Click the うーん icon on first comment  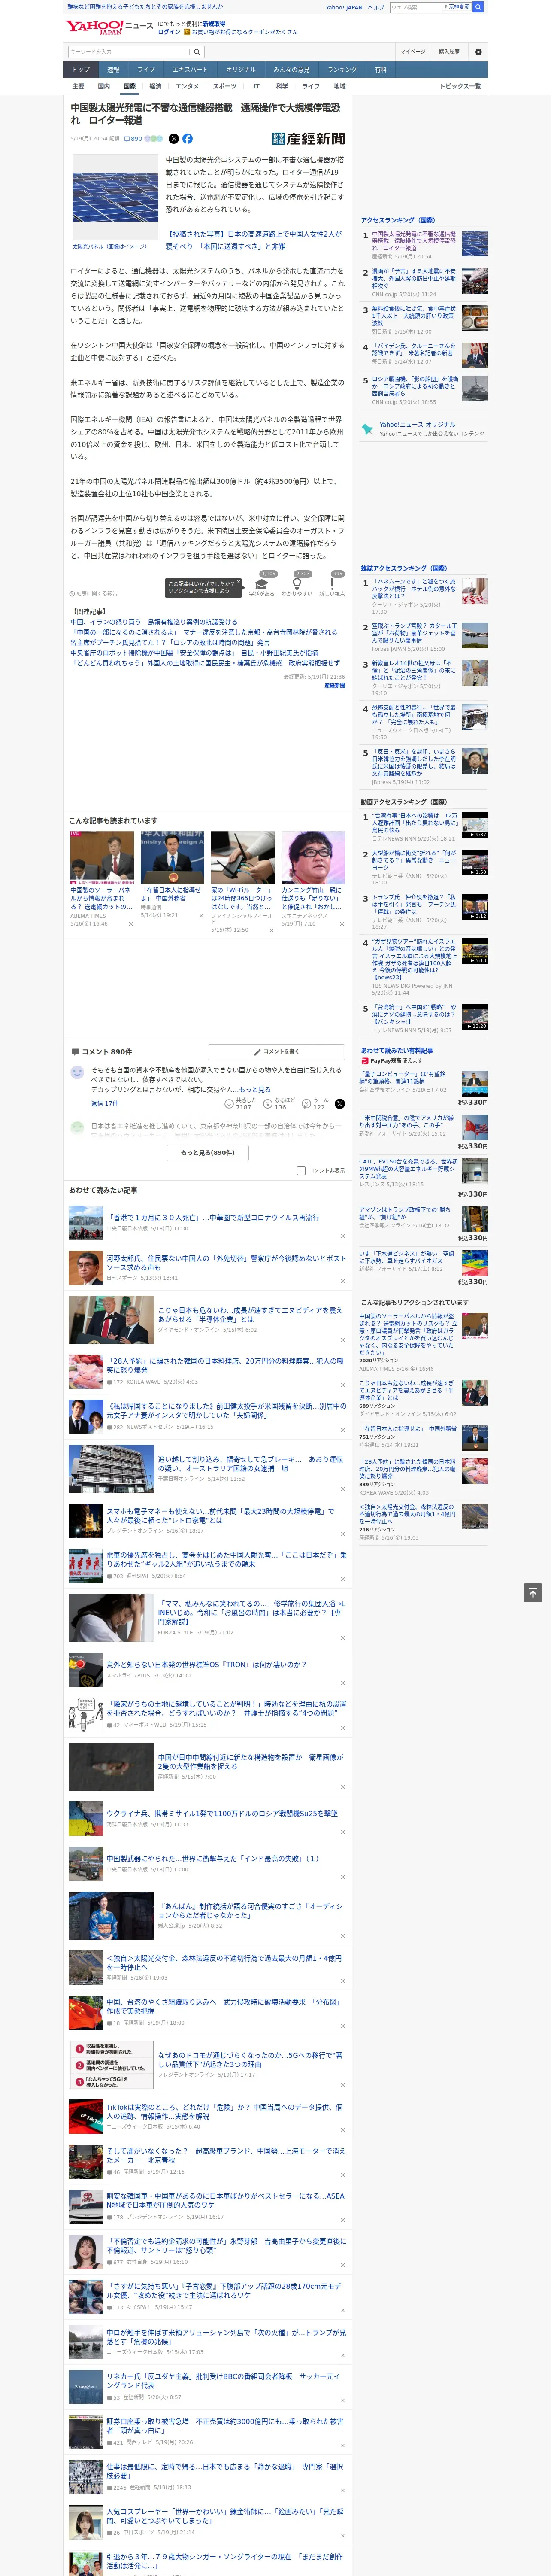307,1104
